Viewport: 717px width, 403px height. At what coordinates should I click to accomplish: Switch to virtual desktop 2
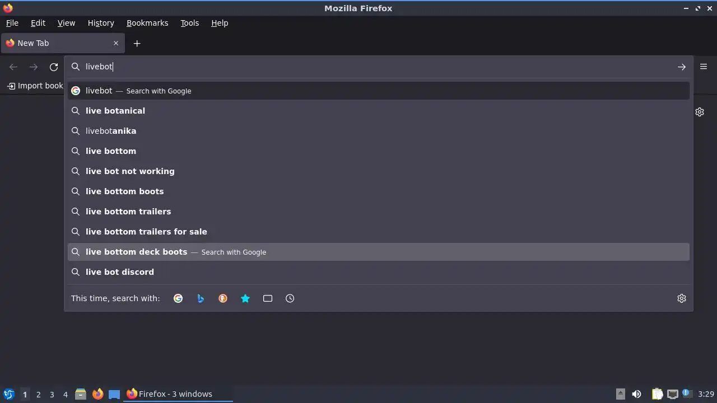pyautogui.click(x=38, y=395)
